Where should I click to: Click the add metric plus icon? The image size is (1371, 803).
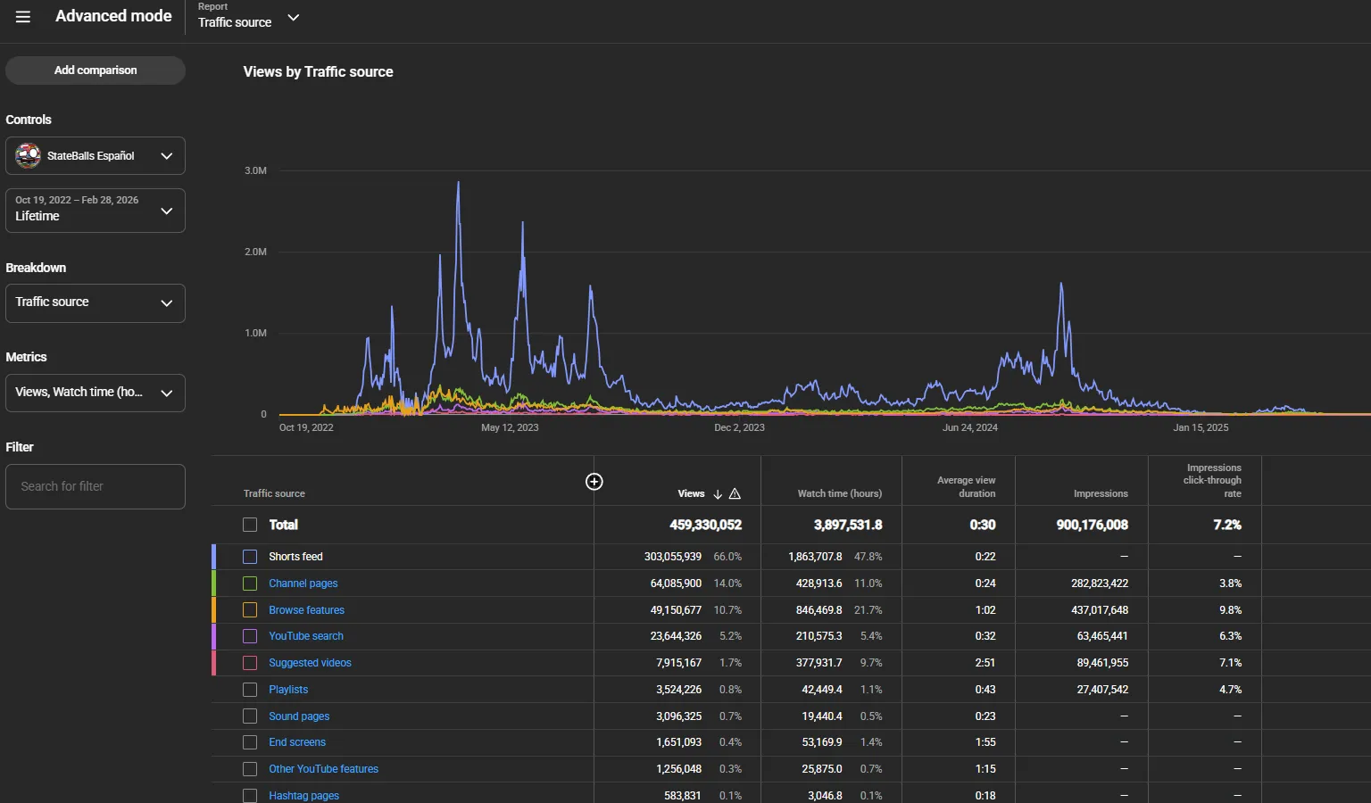click(594, 482)
